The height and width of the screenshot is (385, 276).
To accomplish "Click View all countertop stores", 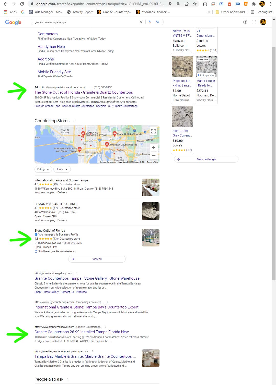I will coord(97,259).
